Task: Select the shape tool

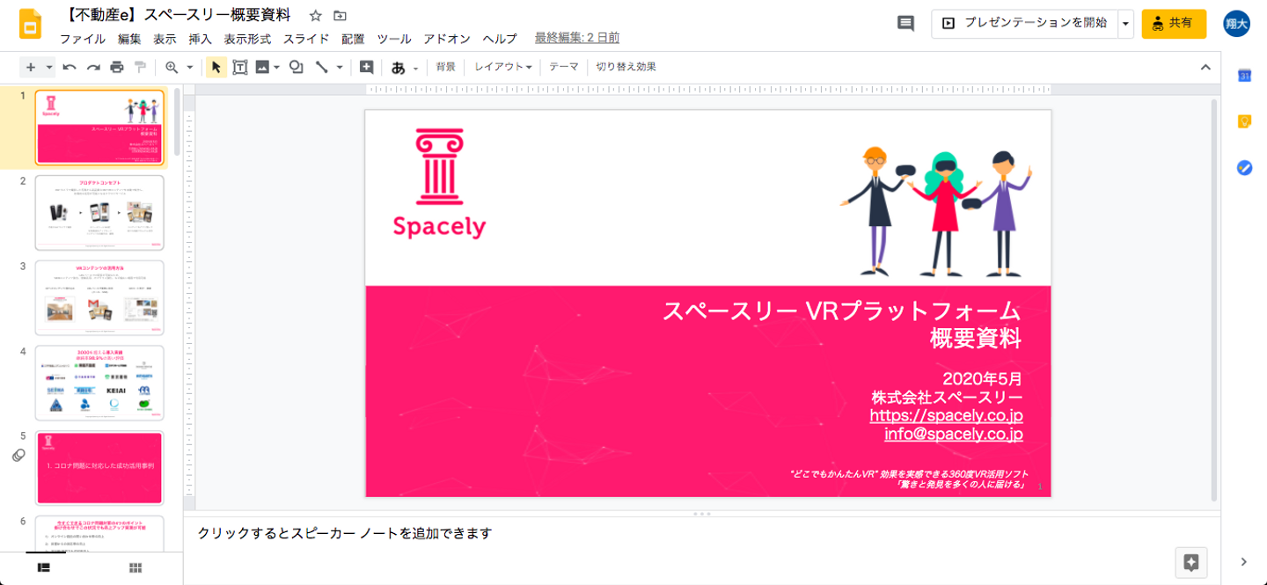Action: [x=297, y=67]
